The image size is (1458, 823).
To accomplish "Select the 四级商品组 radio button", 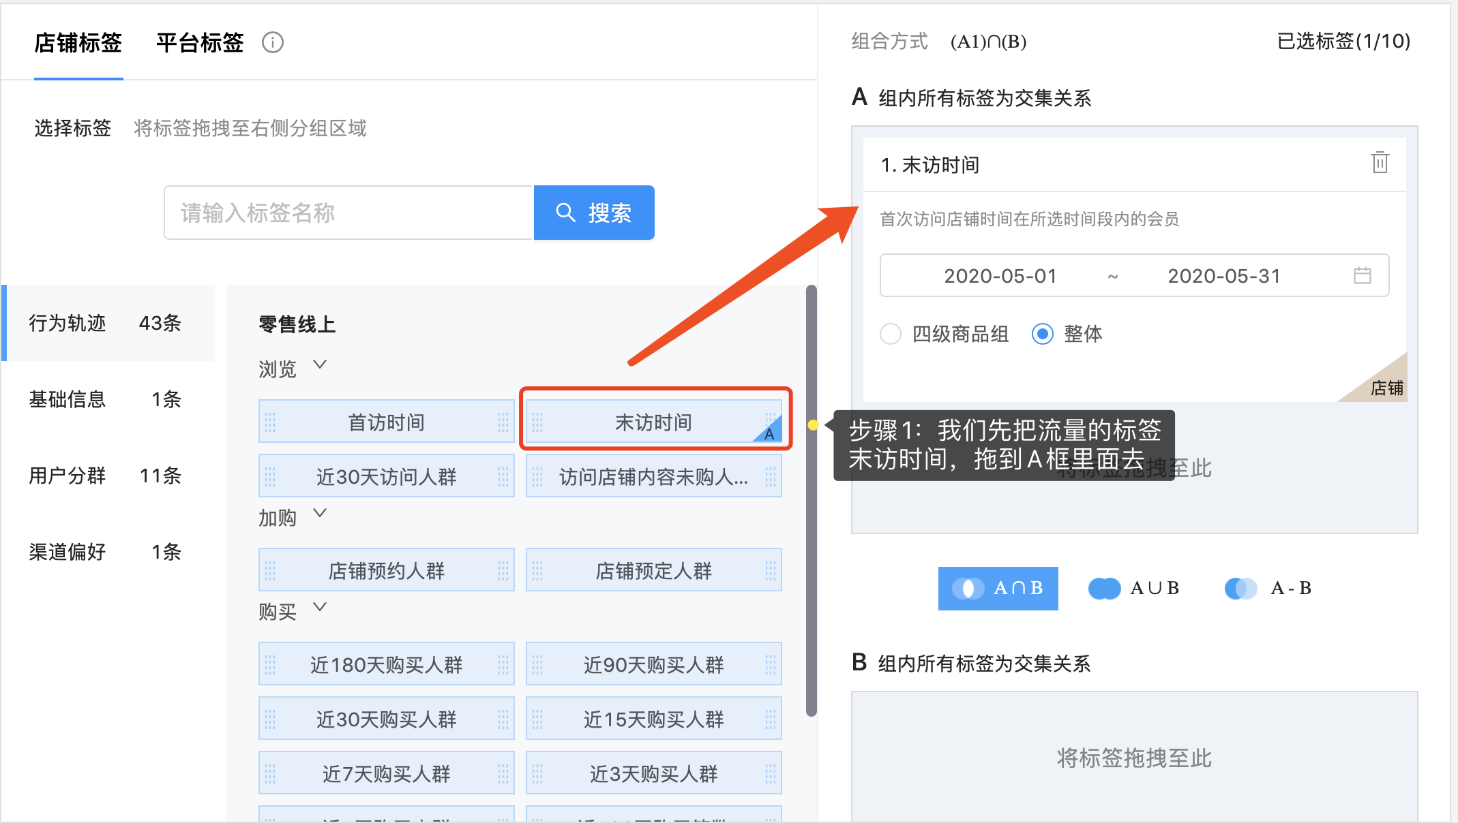I will pos(891,334).
